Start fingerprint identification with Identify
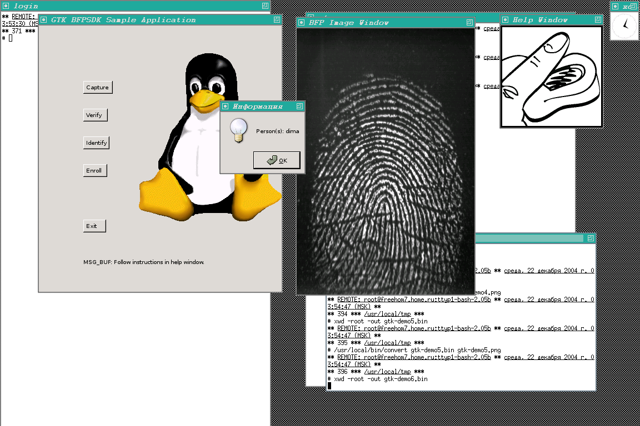 point(96,143)
